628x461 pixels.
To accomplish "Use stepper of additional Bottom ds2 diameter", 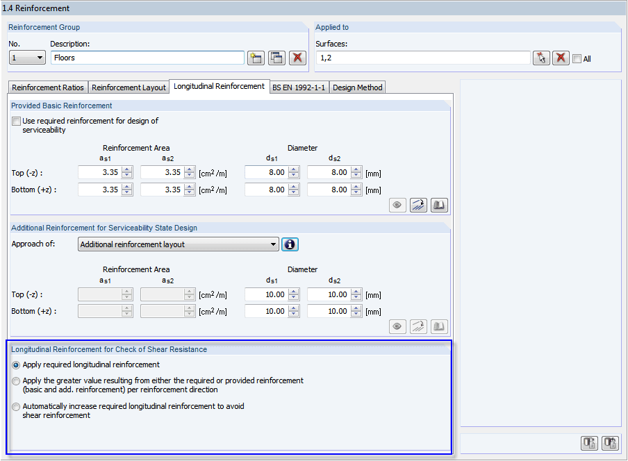I will pyautogui.click(x=356, y=311).
